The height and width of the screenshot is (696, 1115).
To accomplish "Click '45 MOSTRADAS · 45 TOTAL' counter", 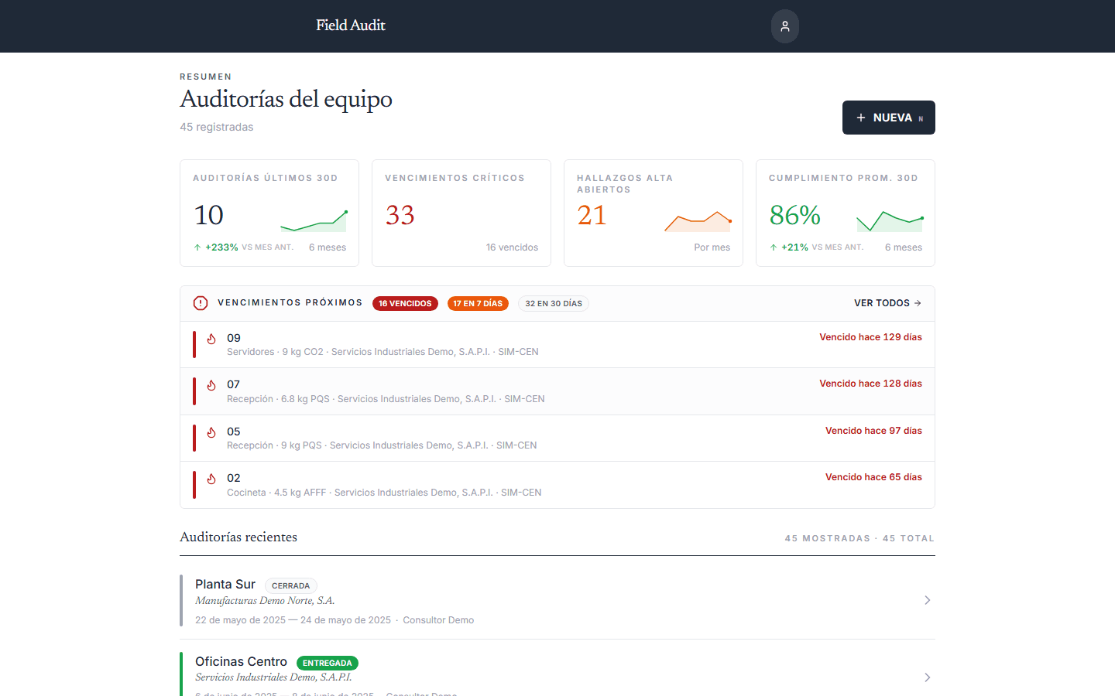I will [859, 538].
